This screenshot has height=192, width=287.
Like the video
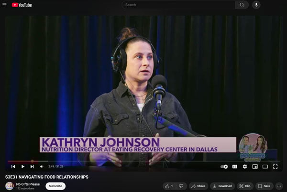[x=169, y=186]
